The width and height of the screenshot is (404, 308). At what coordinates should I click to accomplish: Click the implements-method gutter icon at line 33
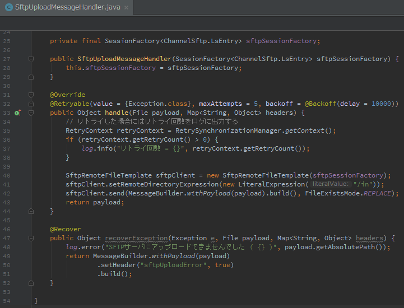18,113
